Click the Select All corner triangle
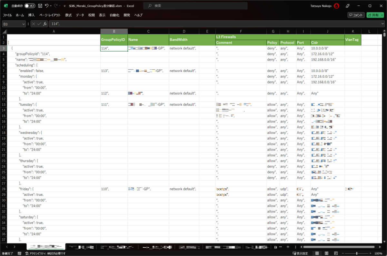387x256 pixels. (x=4, y=31)
